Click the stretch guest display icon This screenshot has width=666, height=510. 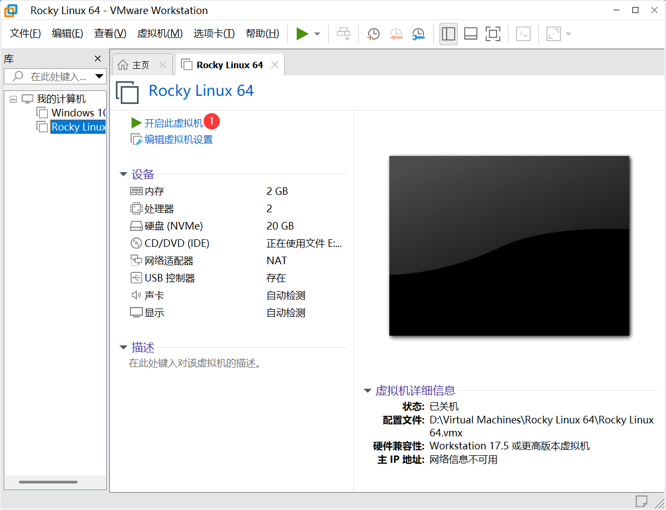click(553, 34)
